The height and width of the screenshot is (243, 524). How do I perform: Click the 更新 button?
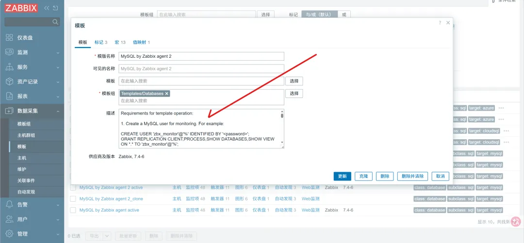pyautogui.click(x=342, y=176)
